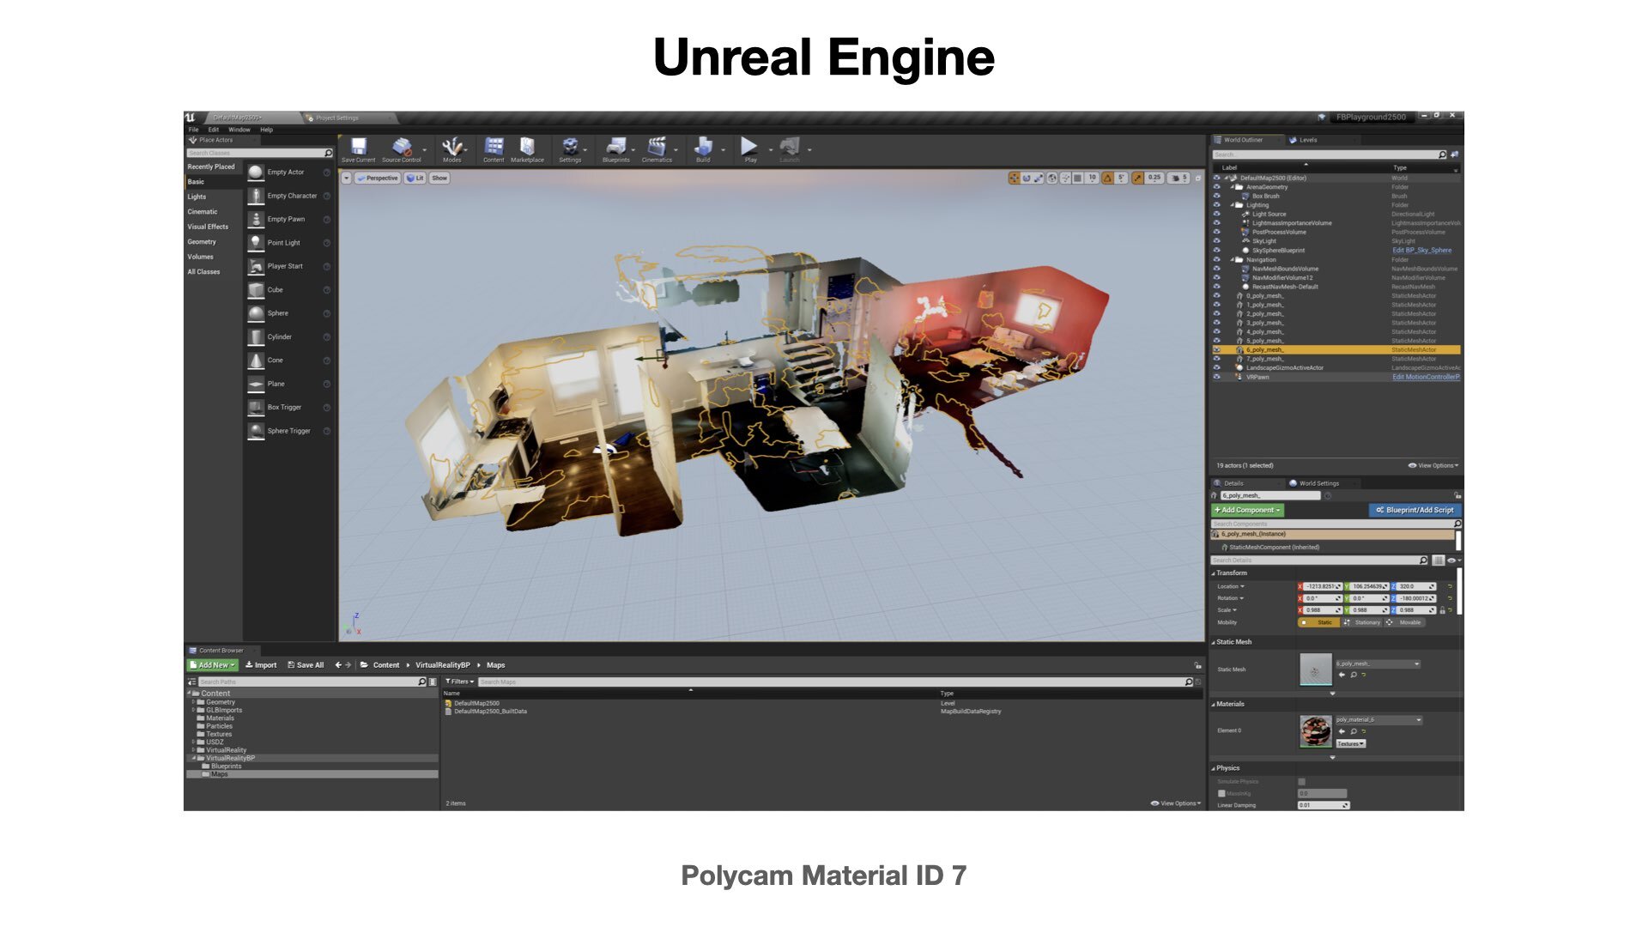Select Player Start in Place Actors
1648x927 pixels.
tap(289, 266)
